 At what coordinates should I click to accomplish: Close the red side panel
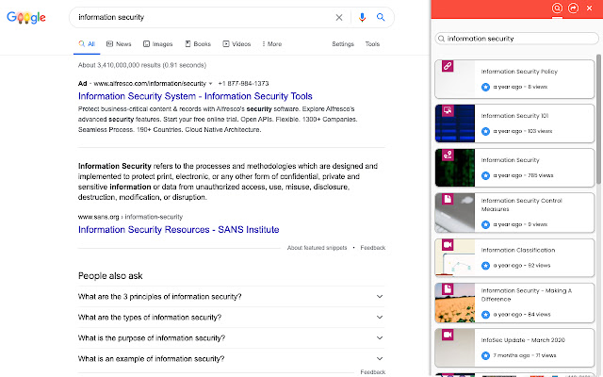591,8
